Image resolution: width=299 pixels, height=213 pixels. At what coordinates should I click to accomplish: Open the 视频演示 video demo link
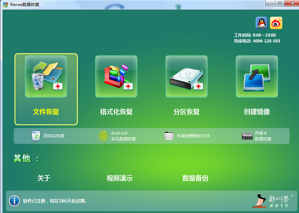[x=119, y=178]
